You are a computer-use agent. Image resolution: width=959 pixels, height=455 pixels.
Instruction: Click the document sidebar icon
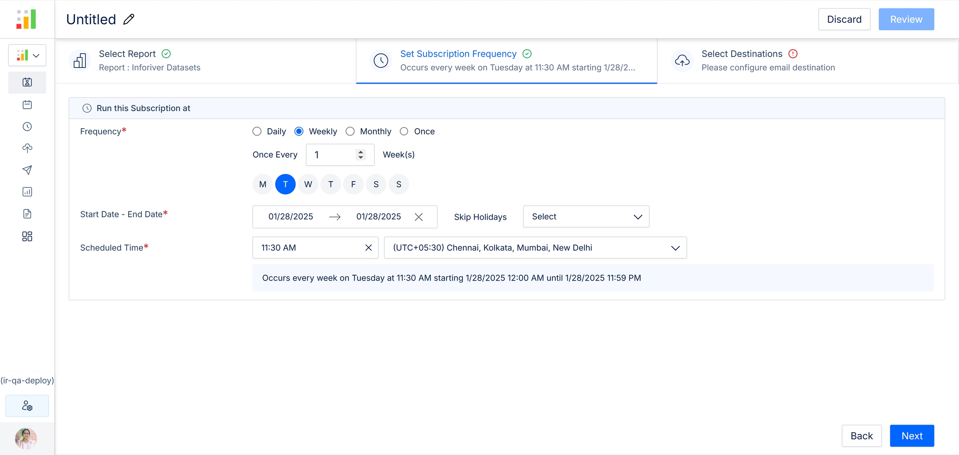(27, 214)
